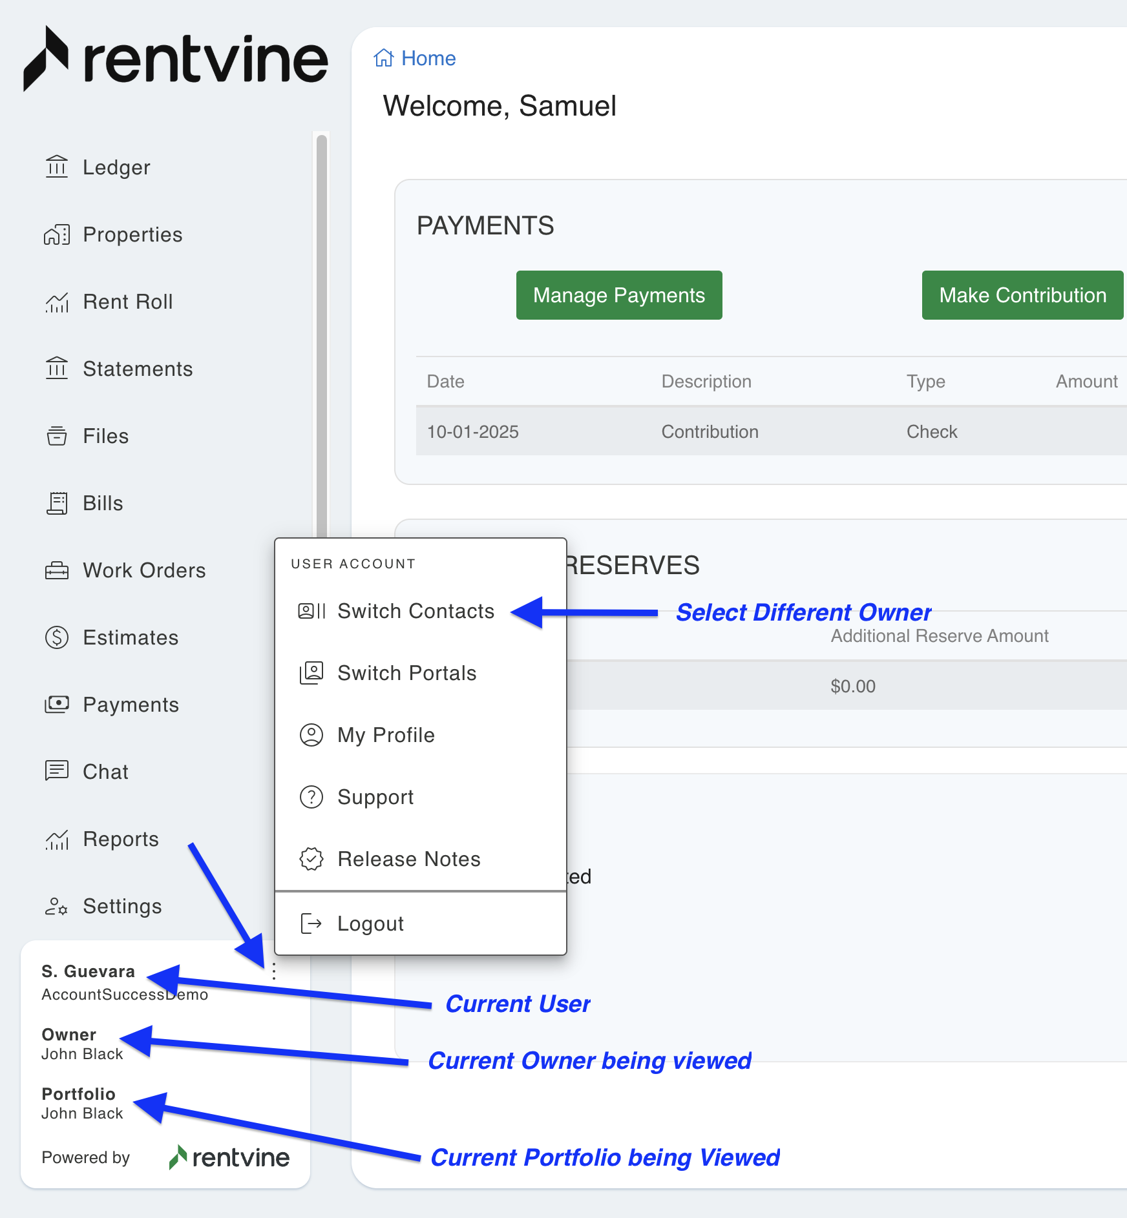Image resolution: width=1127 pixels, height=1218 pixels.
Task: Open the user account three-dot menu
Action: (274, 971)
